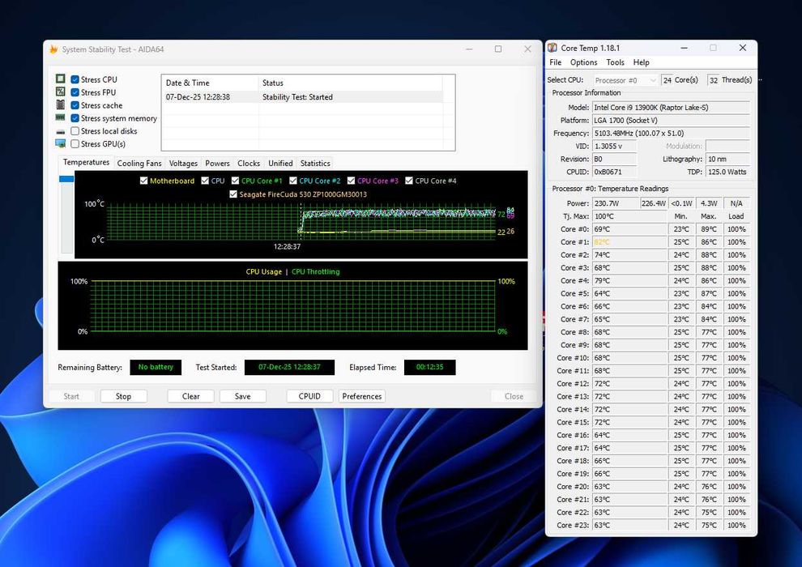802x567 pixels.
Task: Open the Clocks tab
Action: 249,163
